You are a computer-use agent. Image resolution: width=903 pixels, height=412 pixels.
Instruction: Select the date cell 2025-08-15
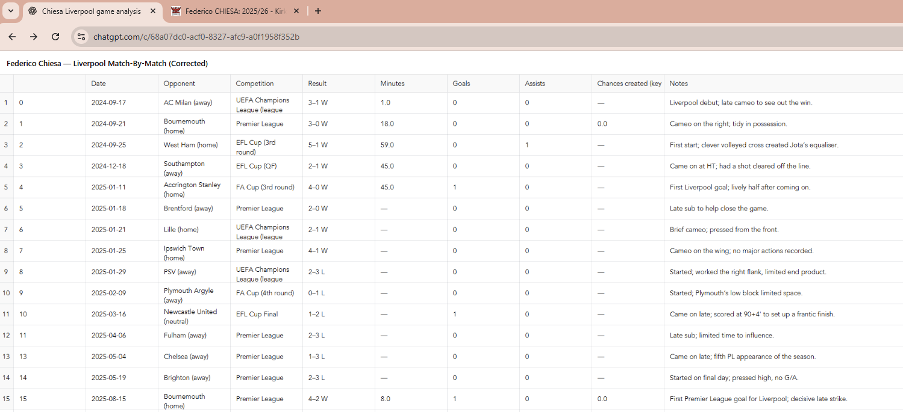122,399
